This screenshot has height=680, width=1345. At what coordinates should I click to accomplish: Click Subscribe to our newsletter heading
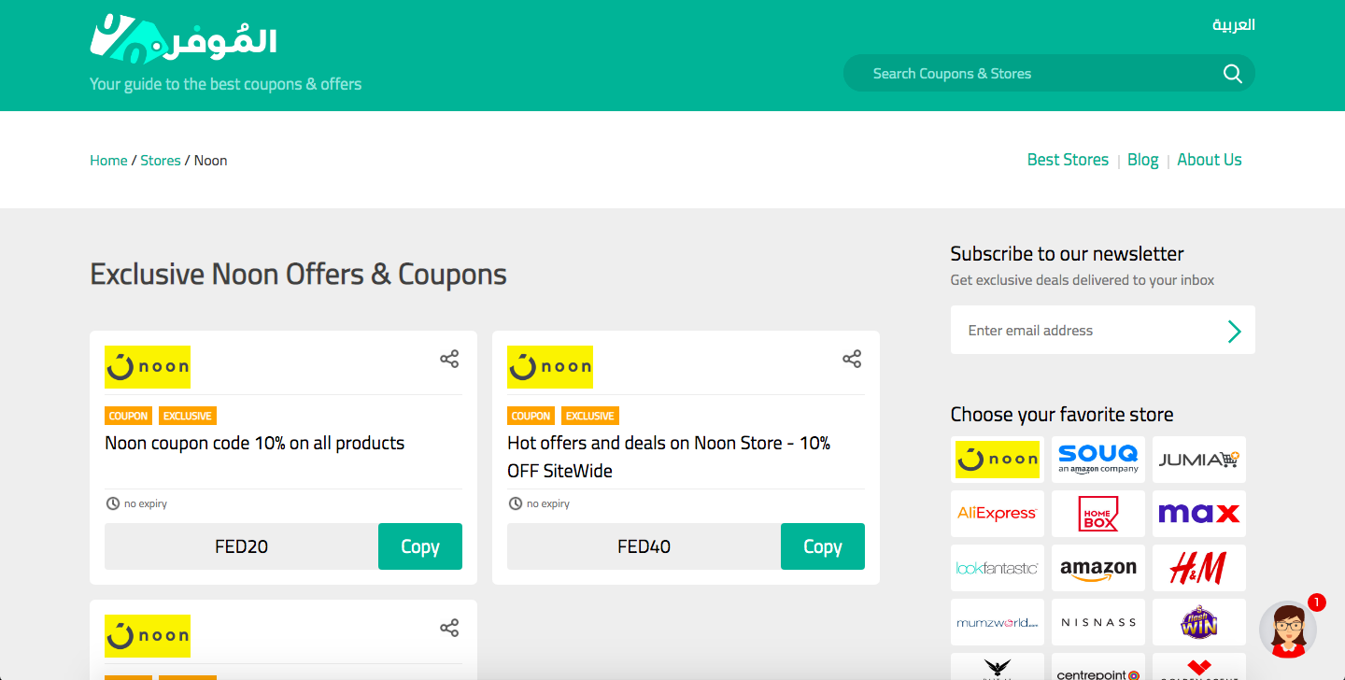pos(1067,253)
